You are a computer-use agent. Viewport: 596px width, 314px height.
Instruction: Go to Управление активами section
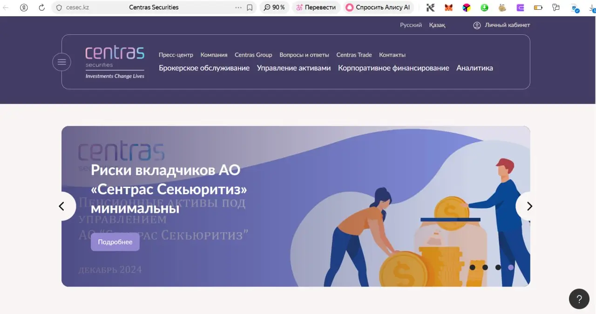294,68
